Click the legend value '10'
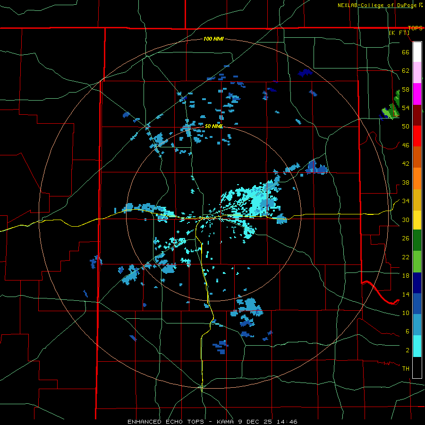Viewport: 425px width, 425px height. (406, 313)
